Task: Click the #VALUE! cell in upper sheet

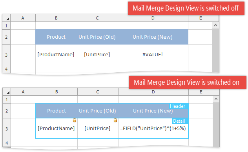Action: coord(153,55)
